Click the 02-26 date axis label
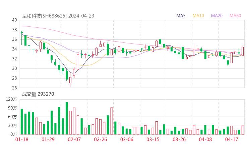The height and width of the screenshot is (147, 248). click(101, 139)
